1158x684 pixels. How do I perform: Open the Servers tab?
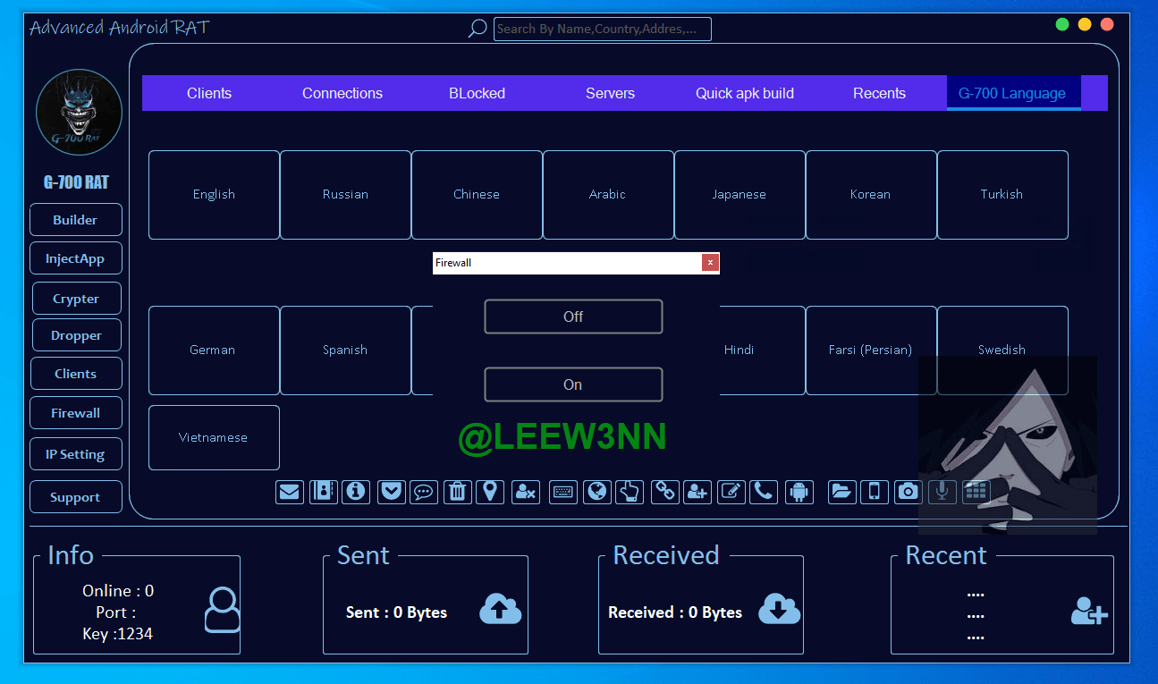610,93
